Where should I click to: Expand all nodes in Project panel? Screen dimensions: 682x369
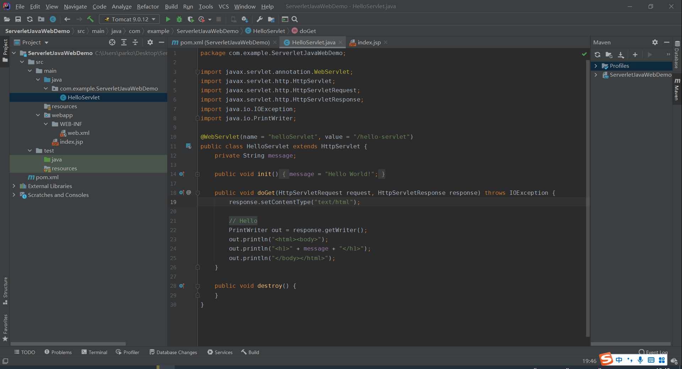[x=124, y=42]
